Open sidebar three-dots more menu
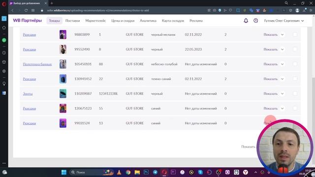Viewport: 315px width, 177px height. pyautogui.click(x=4, y=163)
